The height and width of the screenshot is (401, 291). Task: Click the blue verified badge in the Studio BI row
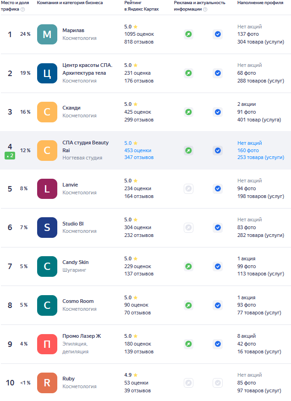tap(218, 227)
